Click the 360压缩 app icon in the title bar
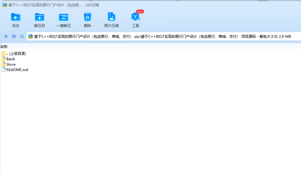The image size is (301, 173). [4, 5]
